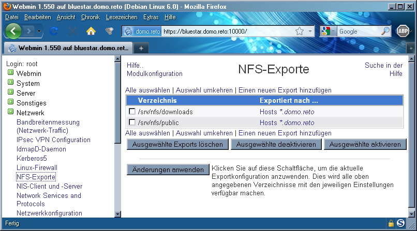Open the Linux-Firewall sidebar link
This screenshot has width=417, height=231.
37,168
